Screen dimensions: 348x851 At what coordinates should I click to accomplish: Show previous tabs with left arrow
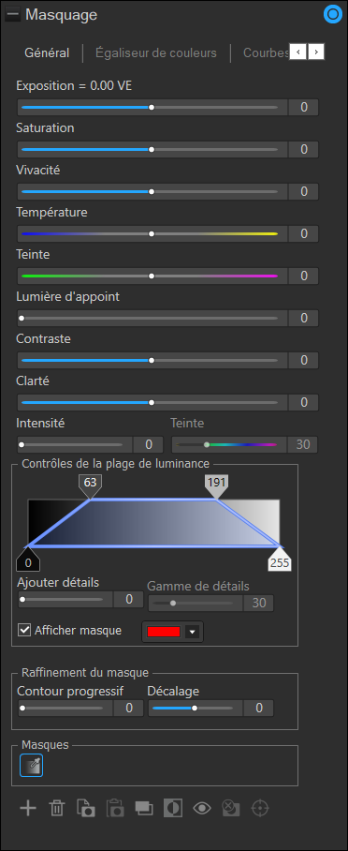pyautogui.click(x=298, y=52)
